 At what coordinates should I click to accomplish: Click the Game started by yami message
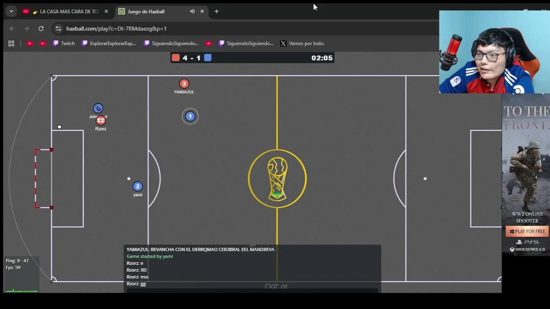(150, 256)
